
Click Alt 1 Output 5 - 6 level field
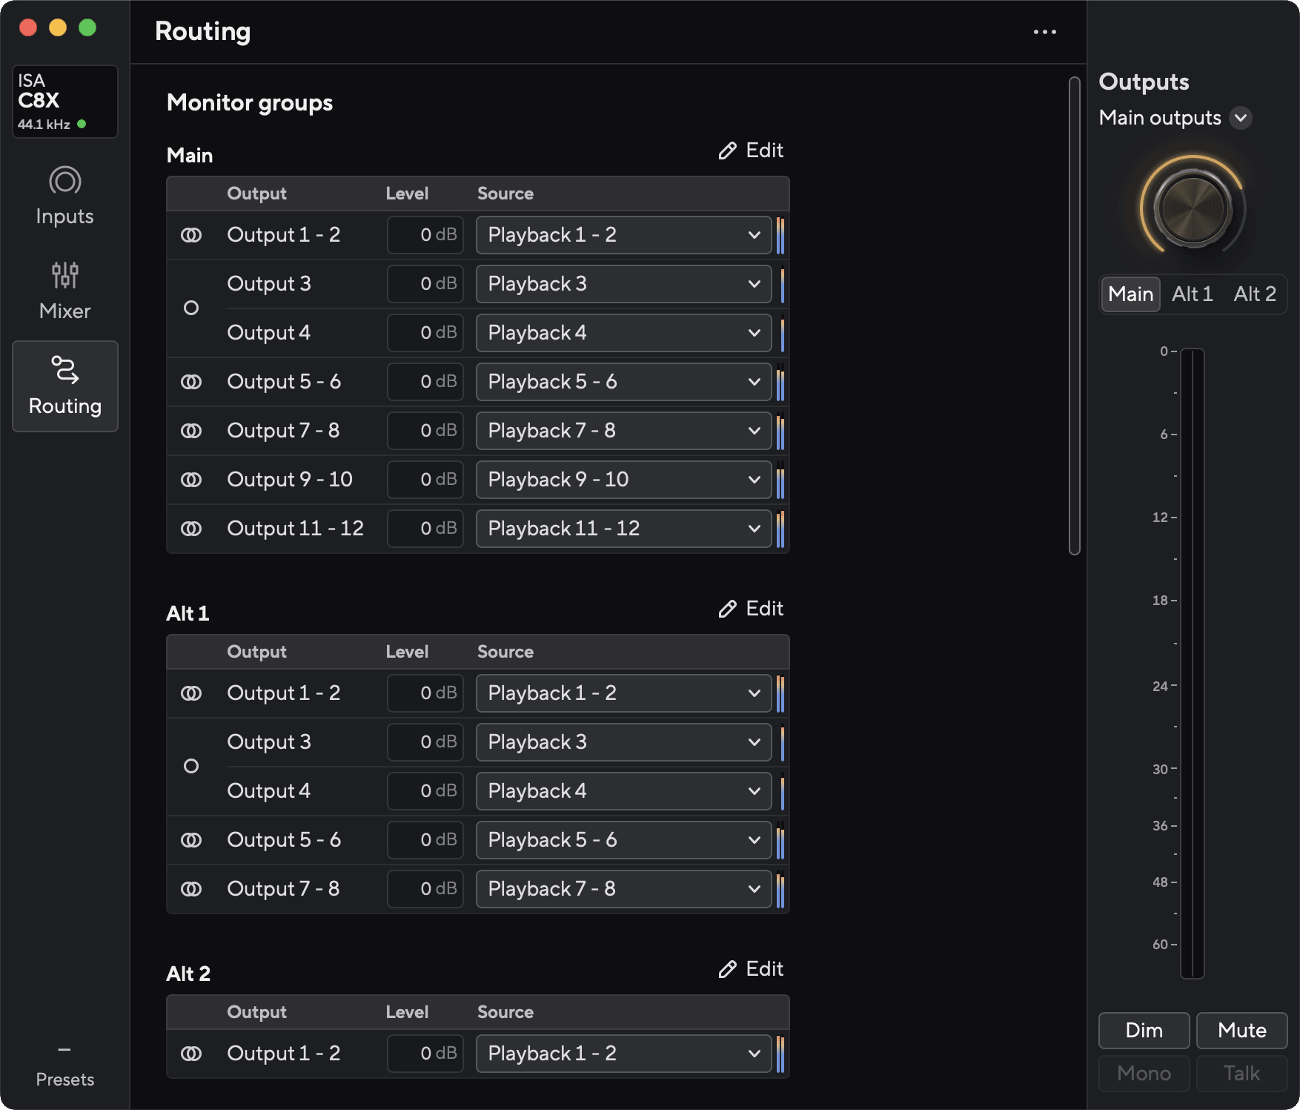coord(425,840)
